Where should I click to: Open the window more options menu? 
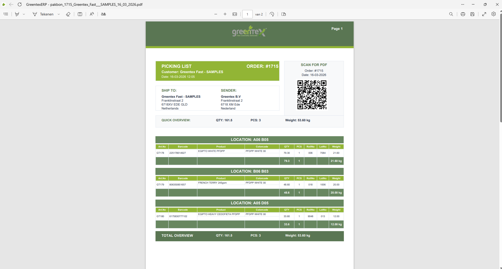(463, 4)
